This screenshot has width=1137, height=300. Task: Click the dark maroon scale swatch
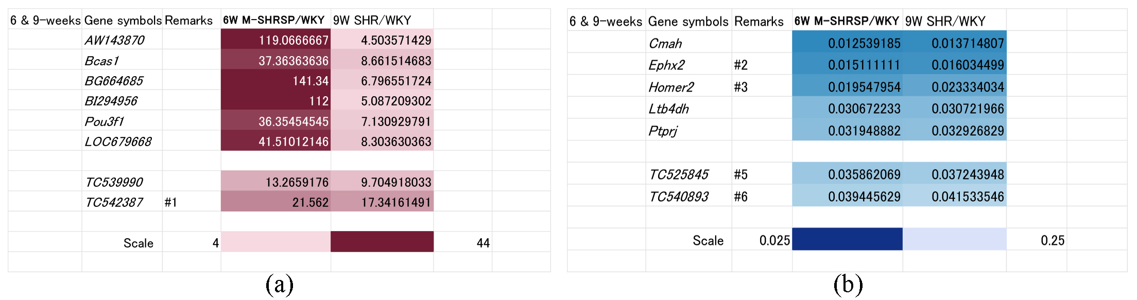coord(382,242)
